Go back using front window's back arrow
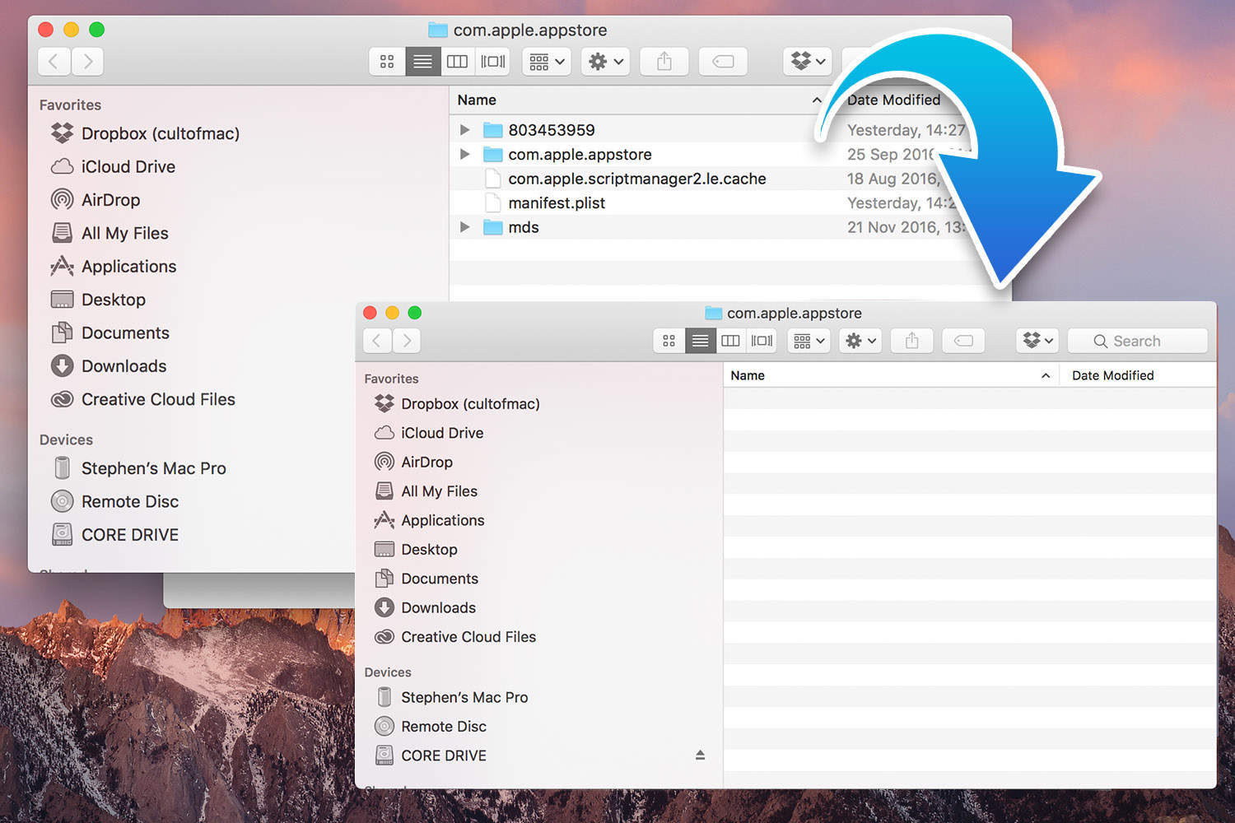The image size is (1235, 823). pos(377,341)
